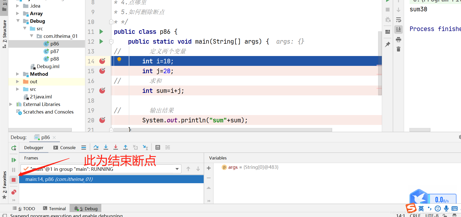
Task: Clear console with trash icon
Action: click(x=398, y=49)
